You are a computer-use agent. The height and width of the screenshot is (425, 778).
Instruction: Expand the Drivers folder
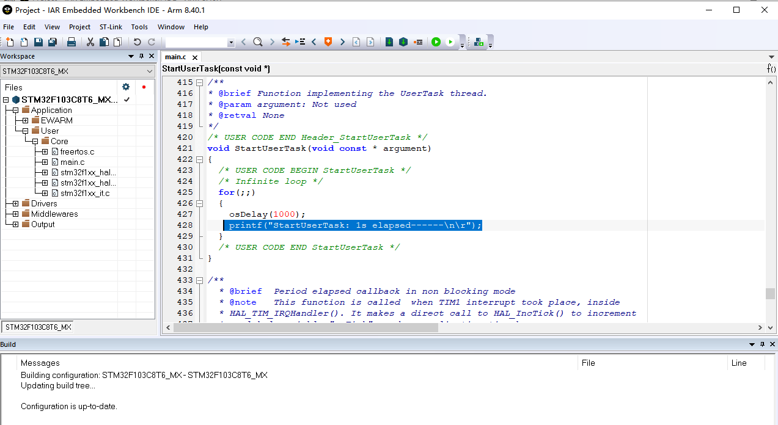(x=16, y=204)
